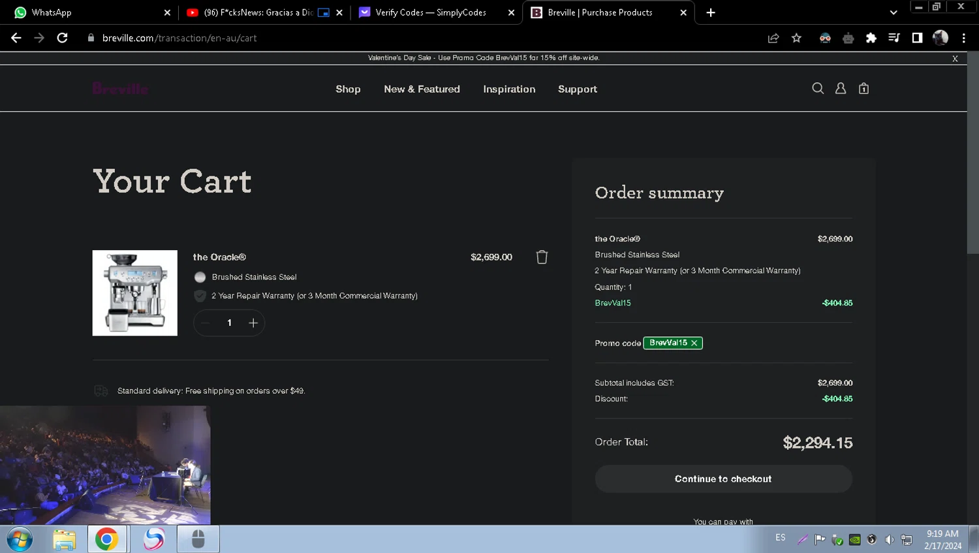
Task: Open the Windows Start menu
Action: coord(20,539)
